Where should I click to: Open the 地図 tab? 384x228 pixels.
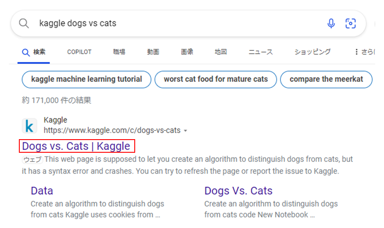(x=221, y=52)
